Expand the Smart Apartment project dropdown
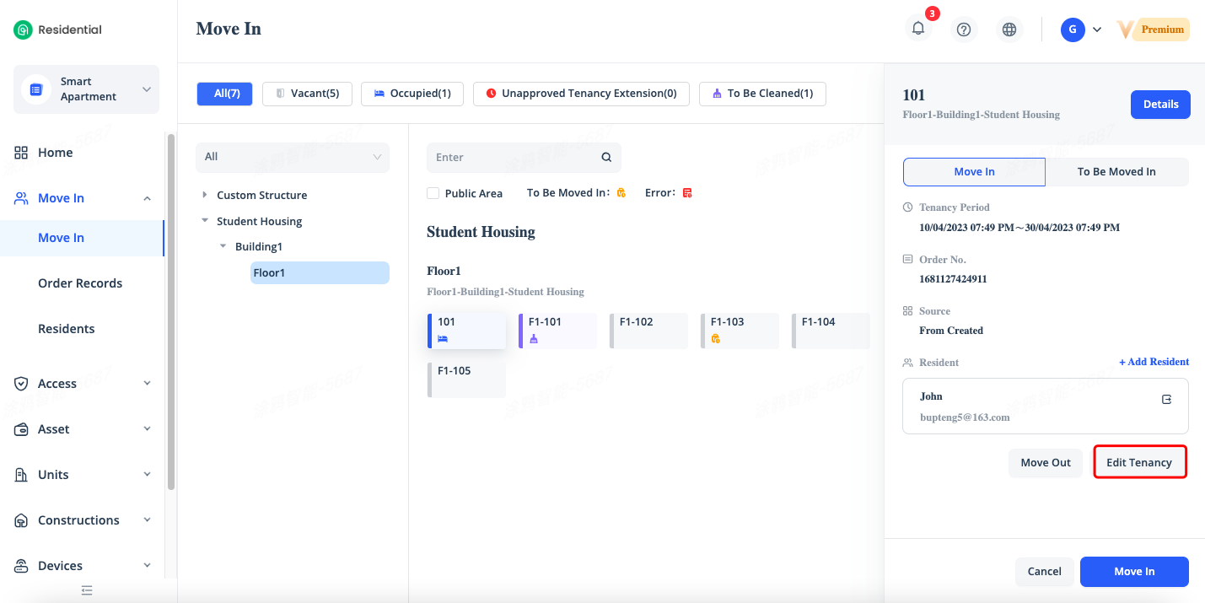The height and width of the screenshot is (603, 1205). (146, 89)
